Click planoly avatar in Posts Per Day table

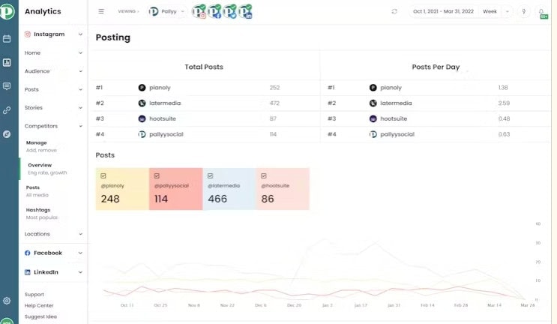(373, 88)
